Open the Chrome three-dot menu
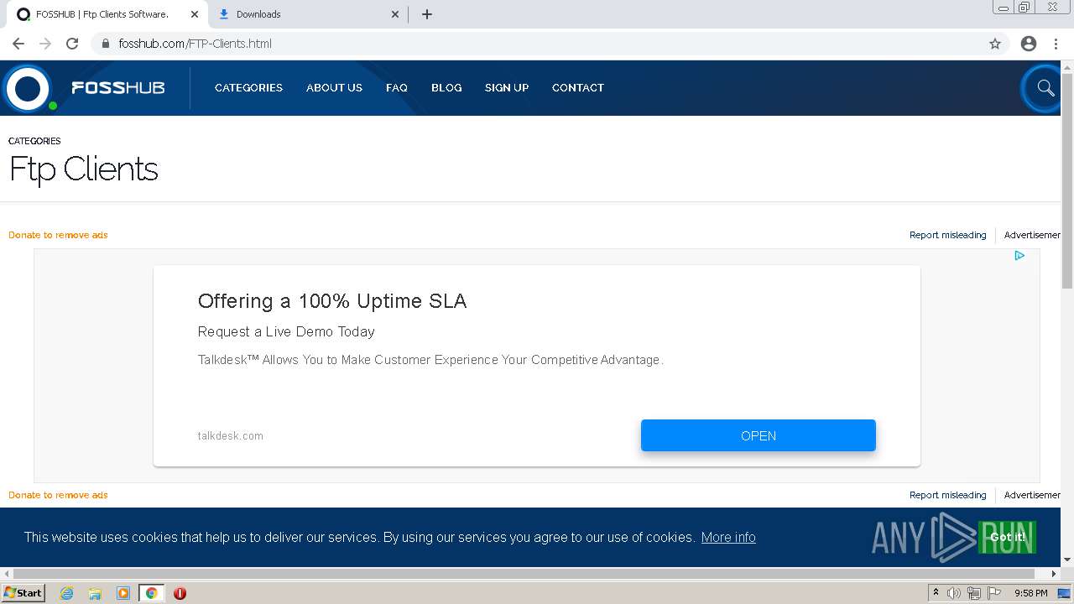Image resolution: width=1074 pixels, height=604 pixels. pos(1056,44)
